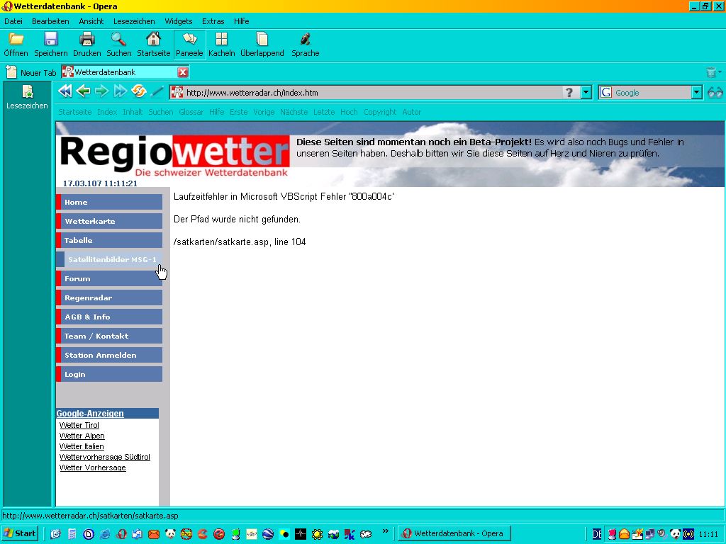The width and height of the screenshot is (726, 544).
Task: Toggle the Paneele toolbar button
Action: click(189, 45)
